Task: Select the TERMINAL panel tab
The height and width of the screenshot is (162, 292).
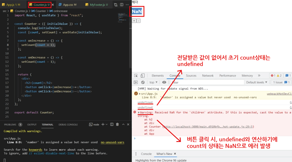Action: [48, 125]
